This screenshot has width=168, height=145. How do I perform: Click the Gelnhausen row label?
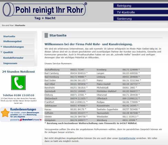51,106
